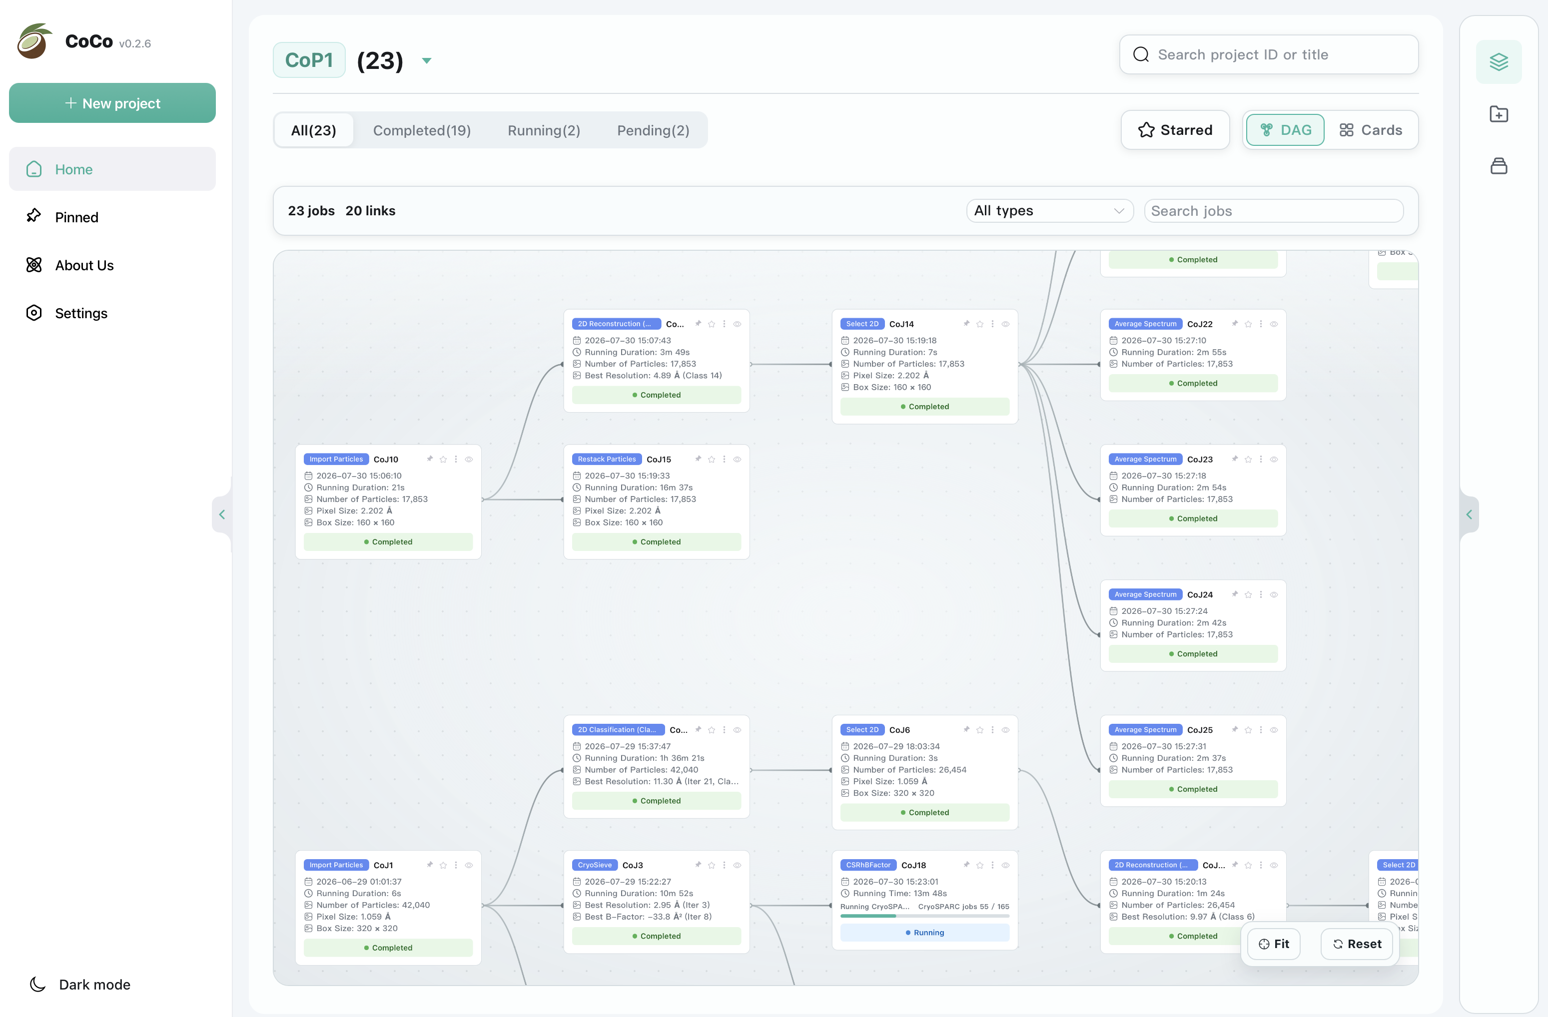Click the CryoSieve type tag
Viewport: 1548px width, 1017px height.
click(x=595, y=865)
